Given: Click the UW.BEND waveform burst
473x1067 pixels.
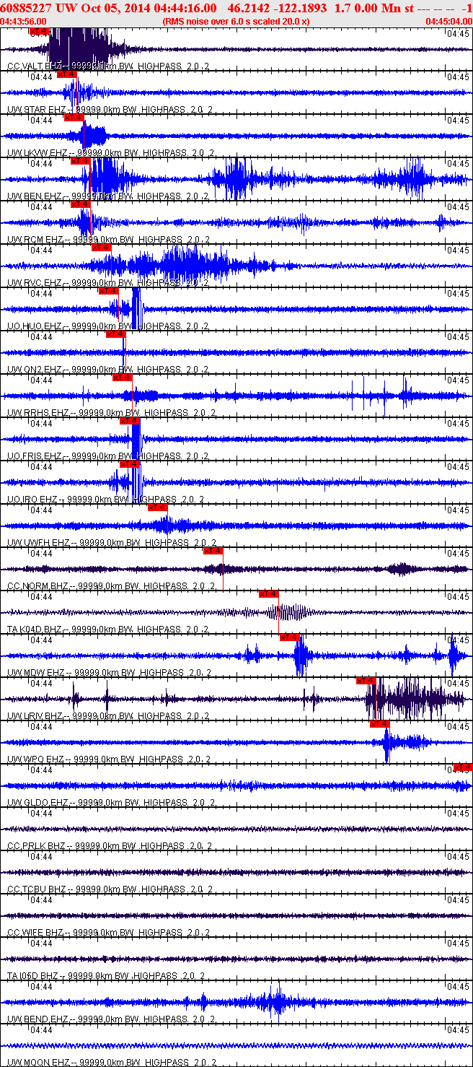Looking at the screenshot, I should [274, 1003].
